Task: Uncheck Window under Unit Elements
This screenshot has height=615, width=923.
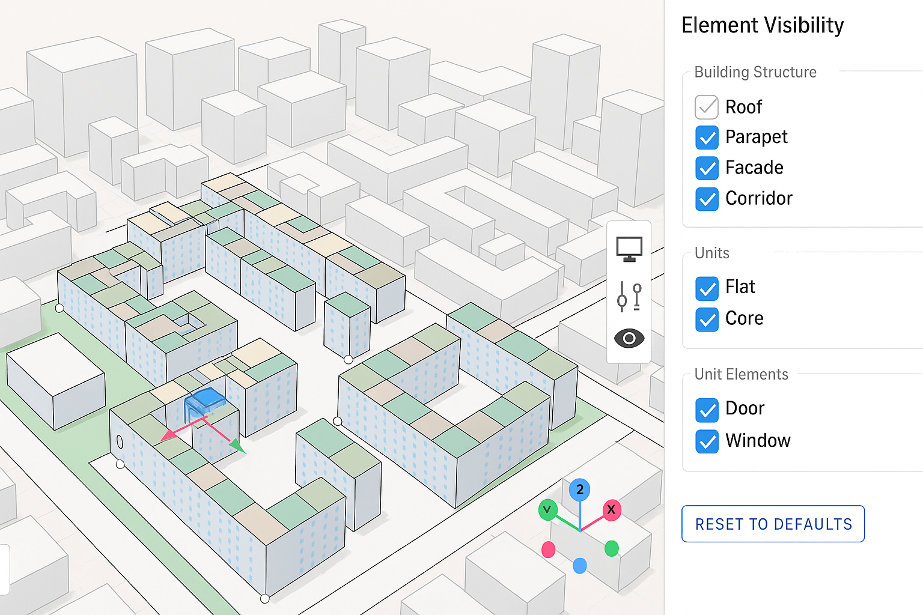Action: pos(707,441)
